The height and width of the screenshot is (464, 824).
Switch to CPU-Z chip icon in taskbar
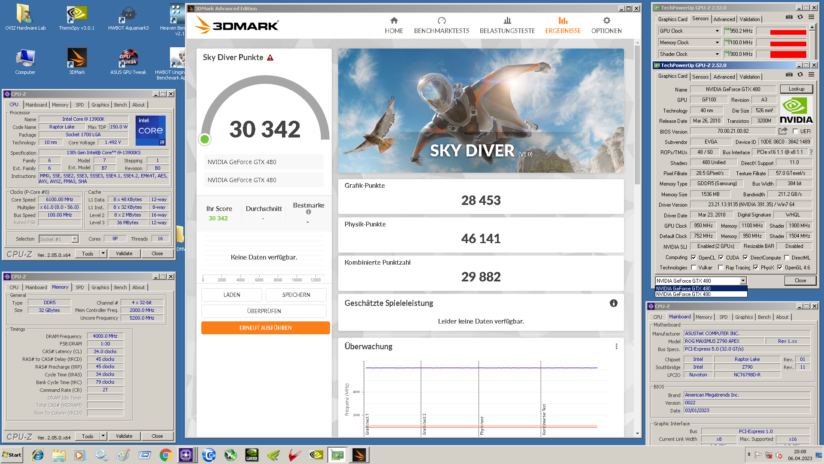186,455
